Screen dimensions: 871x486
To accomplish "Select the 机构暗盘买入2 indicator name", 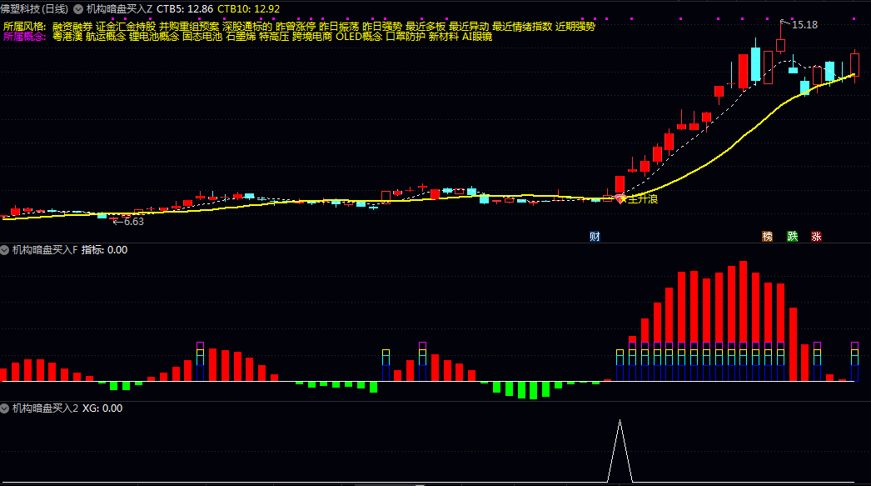I will click(x=45, y=408).
